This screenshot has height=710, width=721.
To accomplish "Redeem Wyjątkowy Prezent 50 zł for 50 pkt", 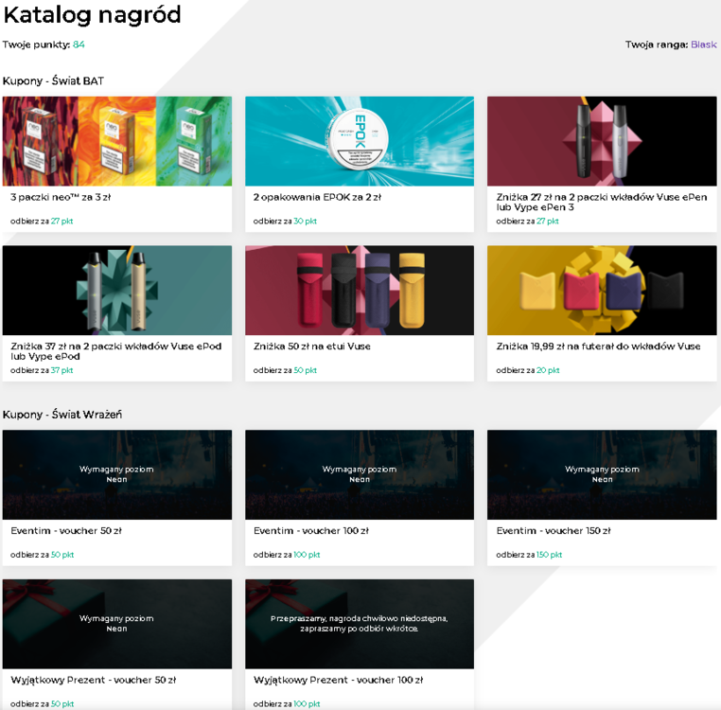I will [x=43, y=703].
